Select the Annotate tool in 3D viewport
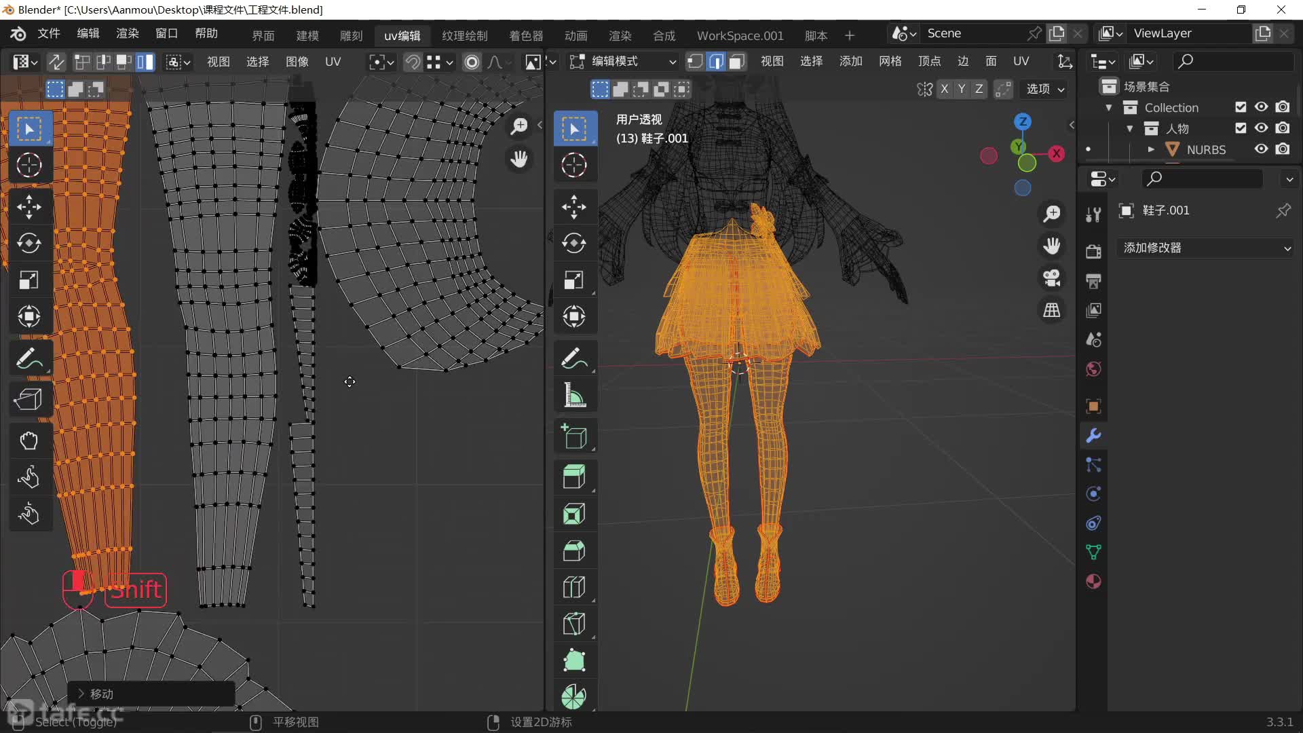This screenshot has height=733, width=1303. pyautogui.click(x=574, y=358)
